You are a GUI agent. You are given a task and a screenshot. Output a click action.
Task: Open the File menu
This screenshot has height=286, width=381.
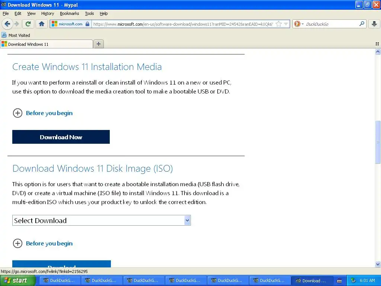click(x=6, y=13)
